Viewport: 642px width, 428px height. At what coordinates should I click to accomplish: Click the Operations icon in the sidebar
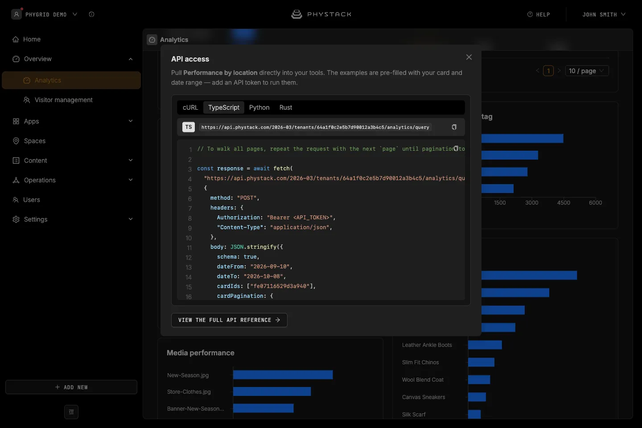[x=16, y=180]
